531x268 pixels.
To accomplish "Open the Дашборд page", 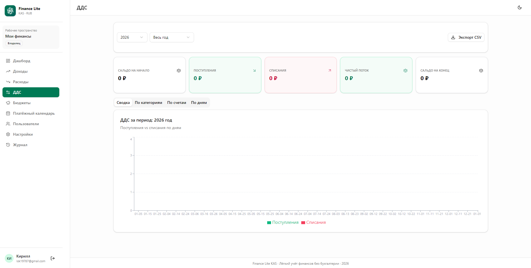I will [31, 61].
